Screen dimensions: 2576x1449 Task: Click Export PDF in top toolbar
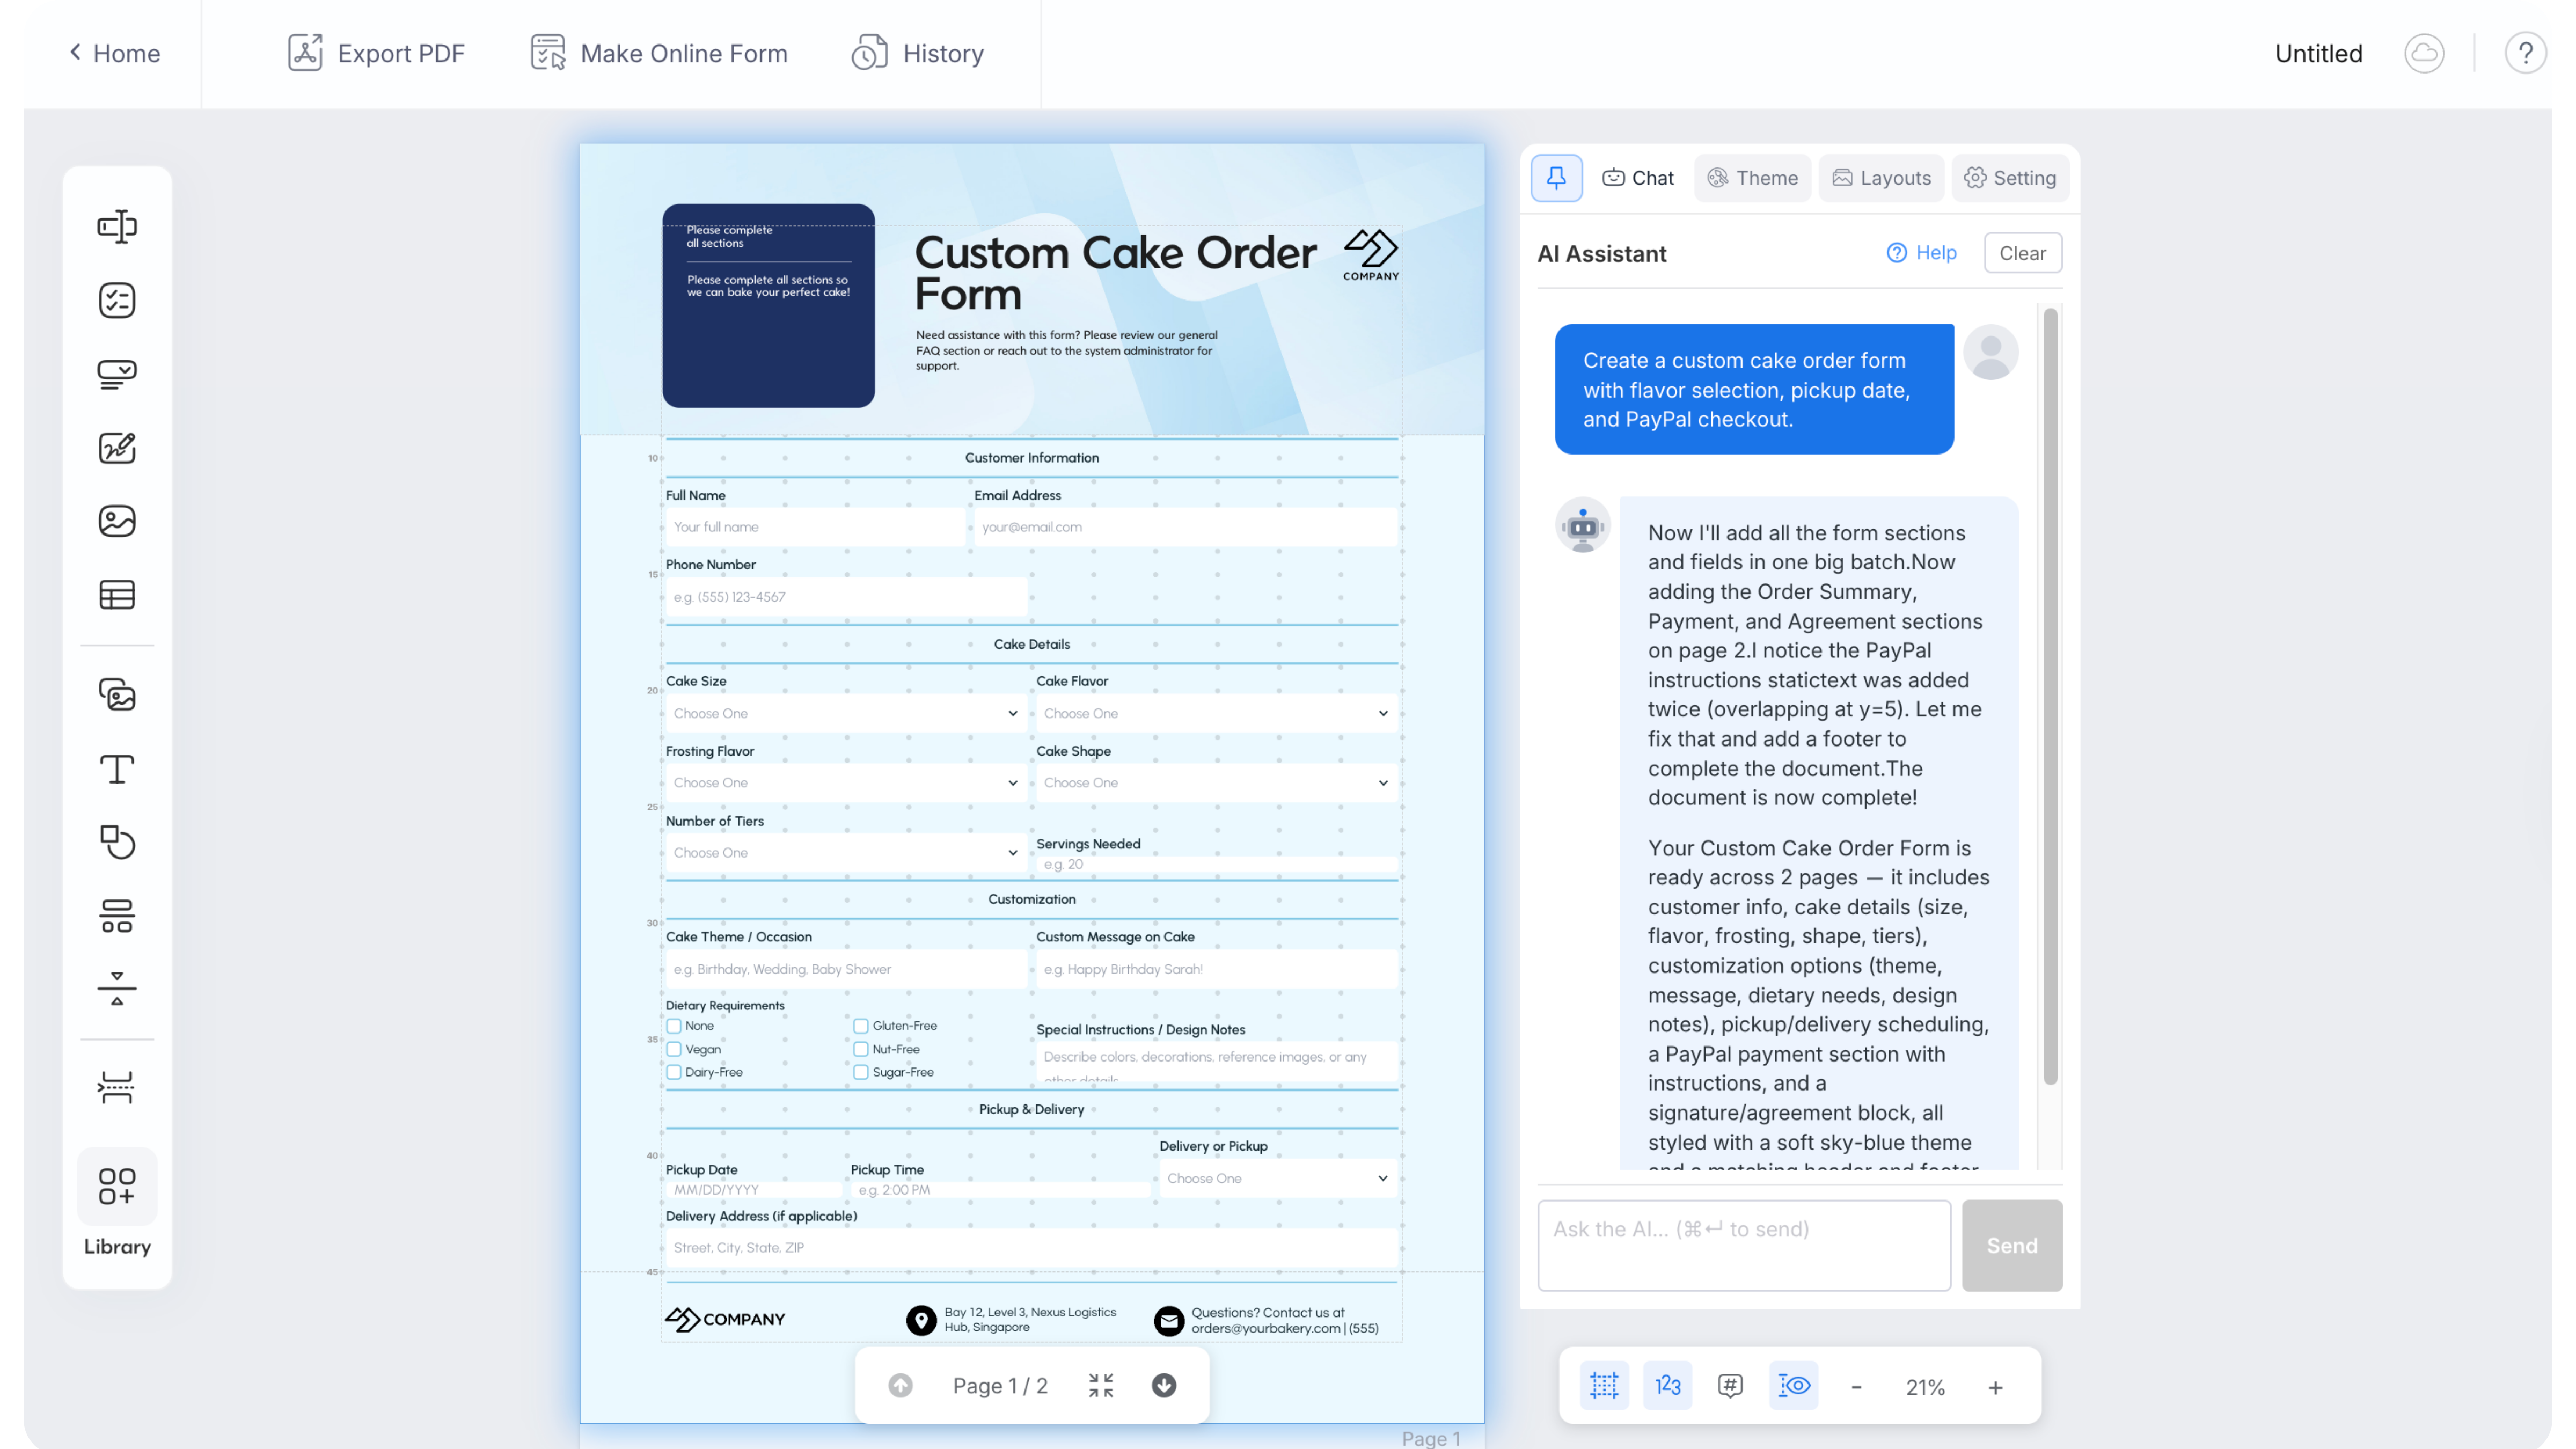tap(376, 53)
